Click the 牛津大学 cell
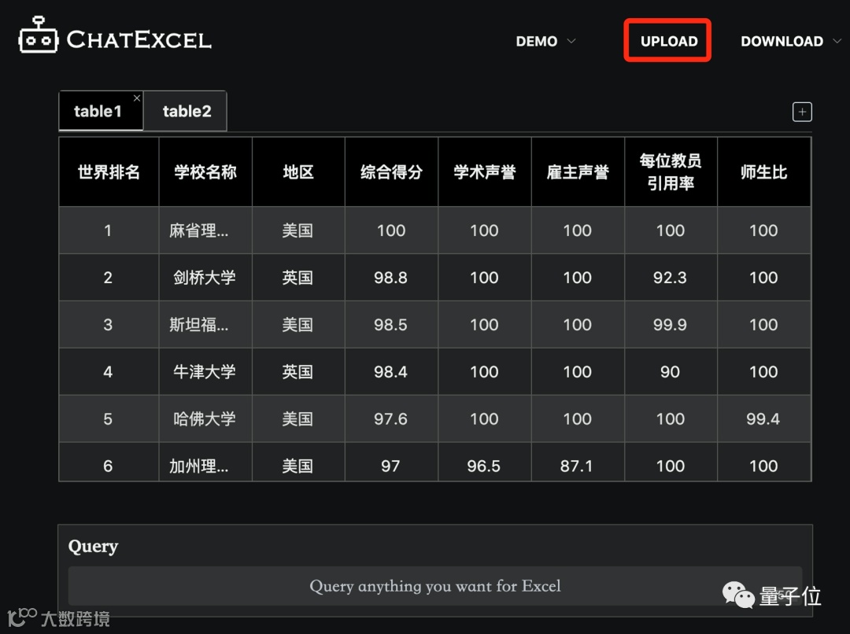This screenshot has height=634, width=850. point(205,372)
